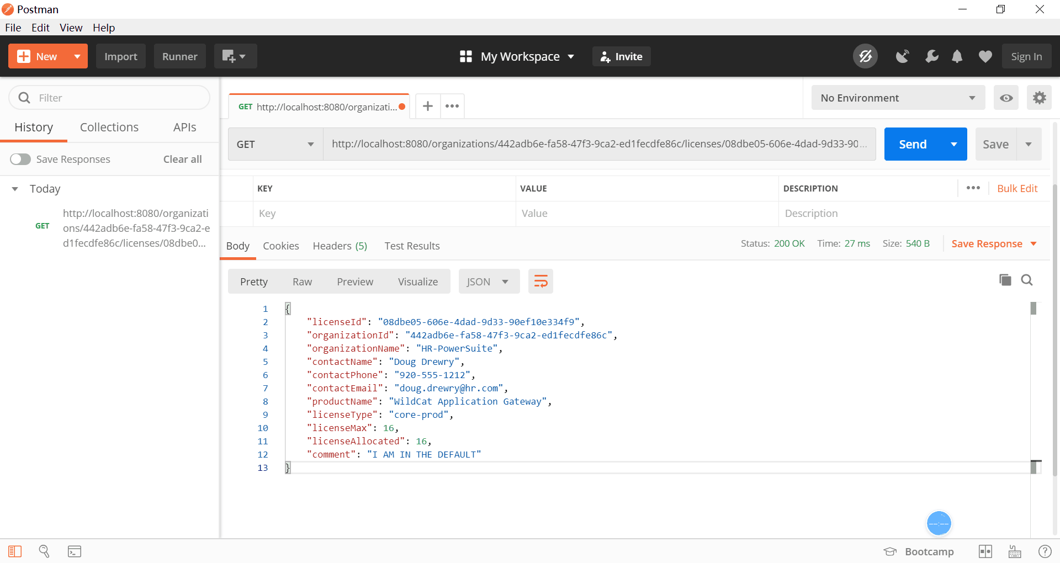Open the View menu
Viewport: 1060px width, 563px height.
click(71, 28)
